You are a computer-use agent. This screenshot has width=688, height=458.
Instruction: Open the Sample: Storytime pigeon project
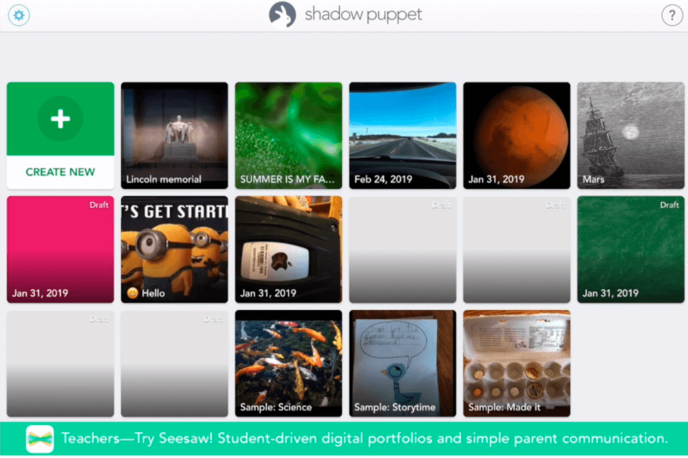tap(403, 364)
